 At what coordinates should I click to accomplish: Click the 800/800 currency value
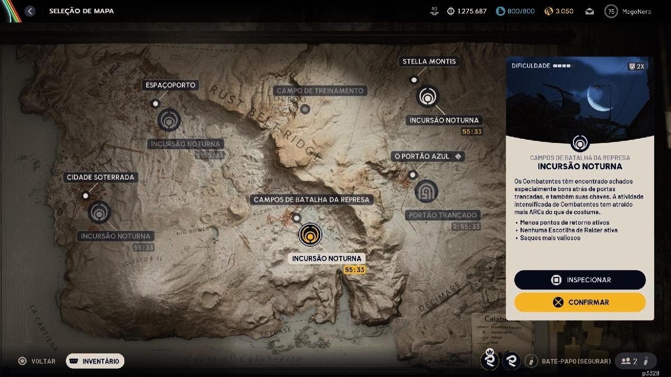point(521,11)
